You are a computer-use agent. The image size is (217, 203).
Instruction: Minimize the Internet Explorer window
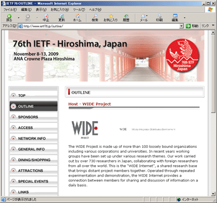[204, 3]
